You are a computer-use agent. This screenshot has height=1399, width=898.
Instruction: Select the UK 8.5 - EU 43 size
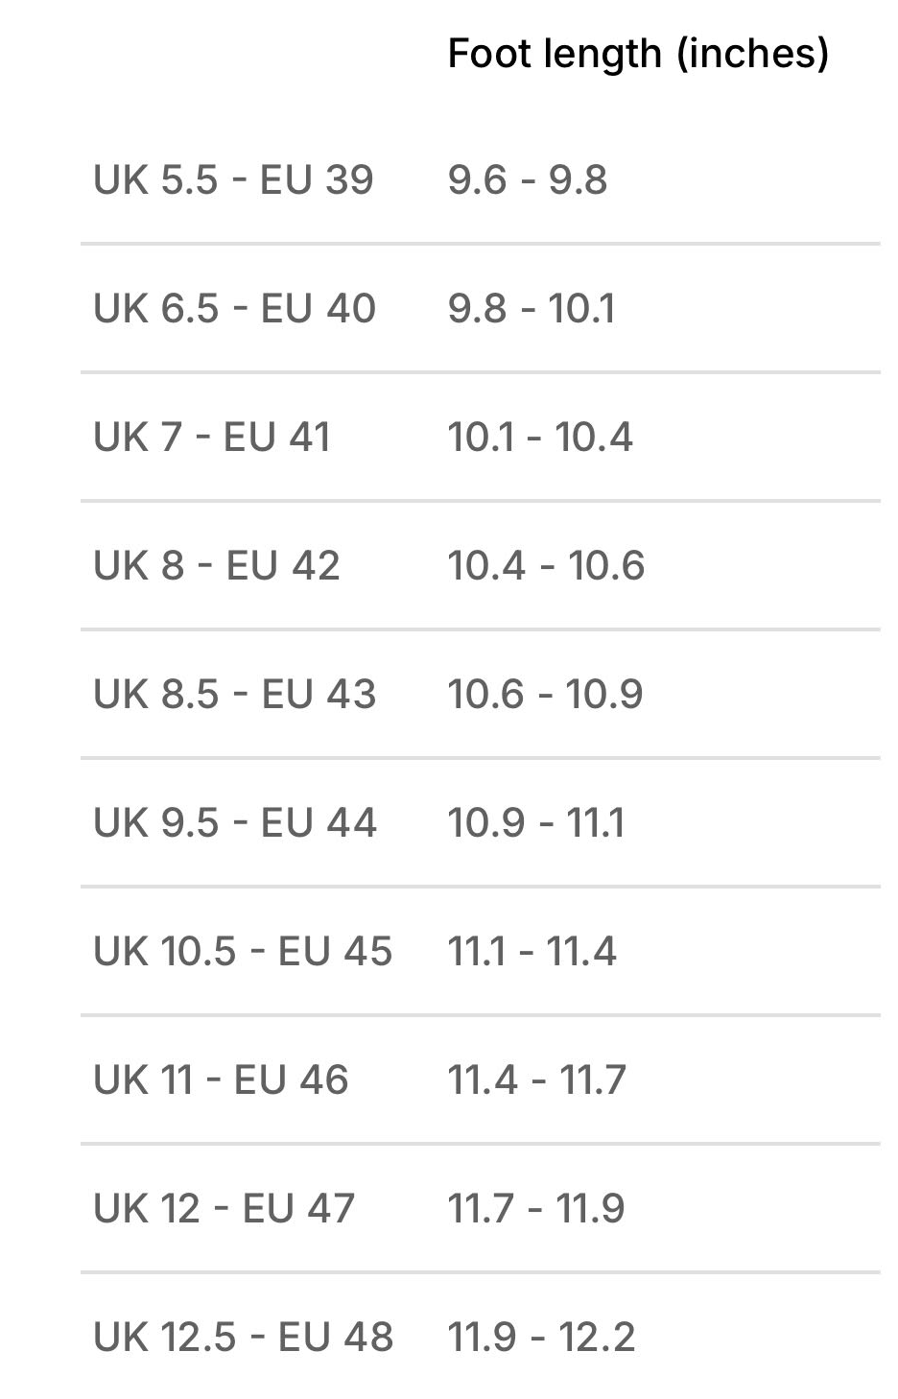234,695
